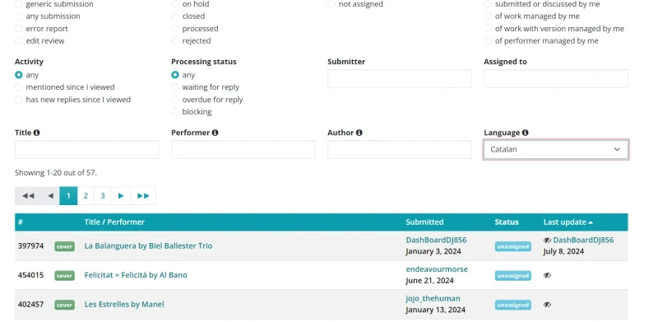658x322 pixels.
Task: Focus the Title filter field
Action: click(x=87, y=150)
